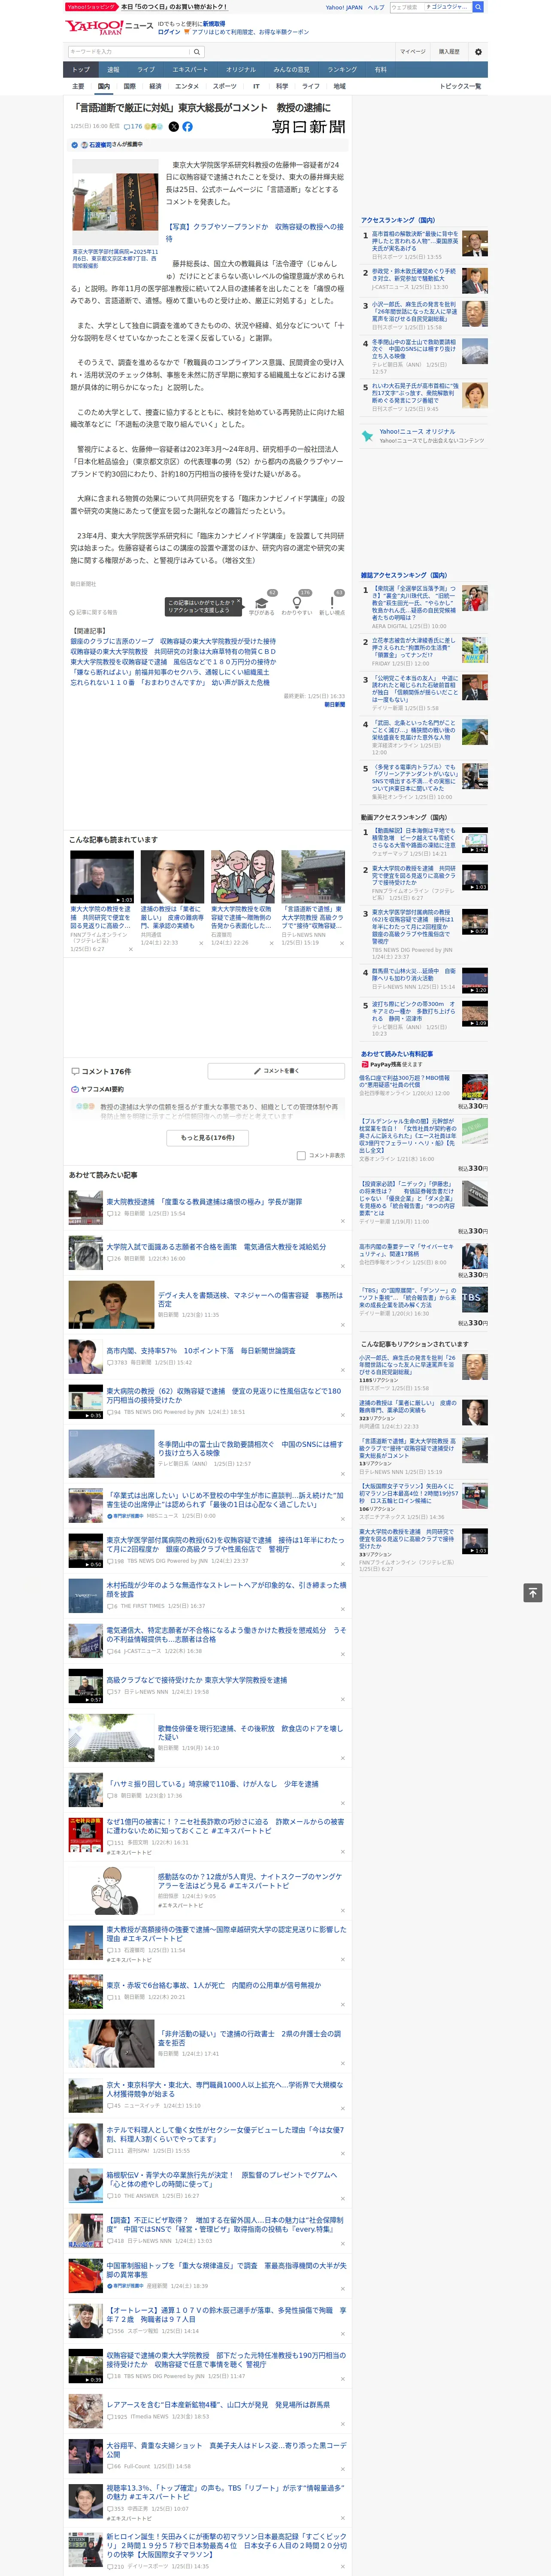Click コメントを書く button
Image resolution: width=551 pixels, height=2576 pixels.
point(276,1071)
